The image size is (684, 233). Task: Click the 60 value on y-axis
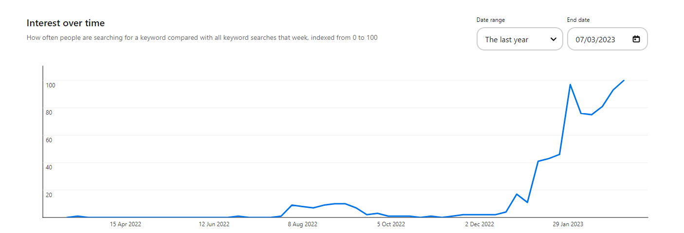click(49, 140)
